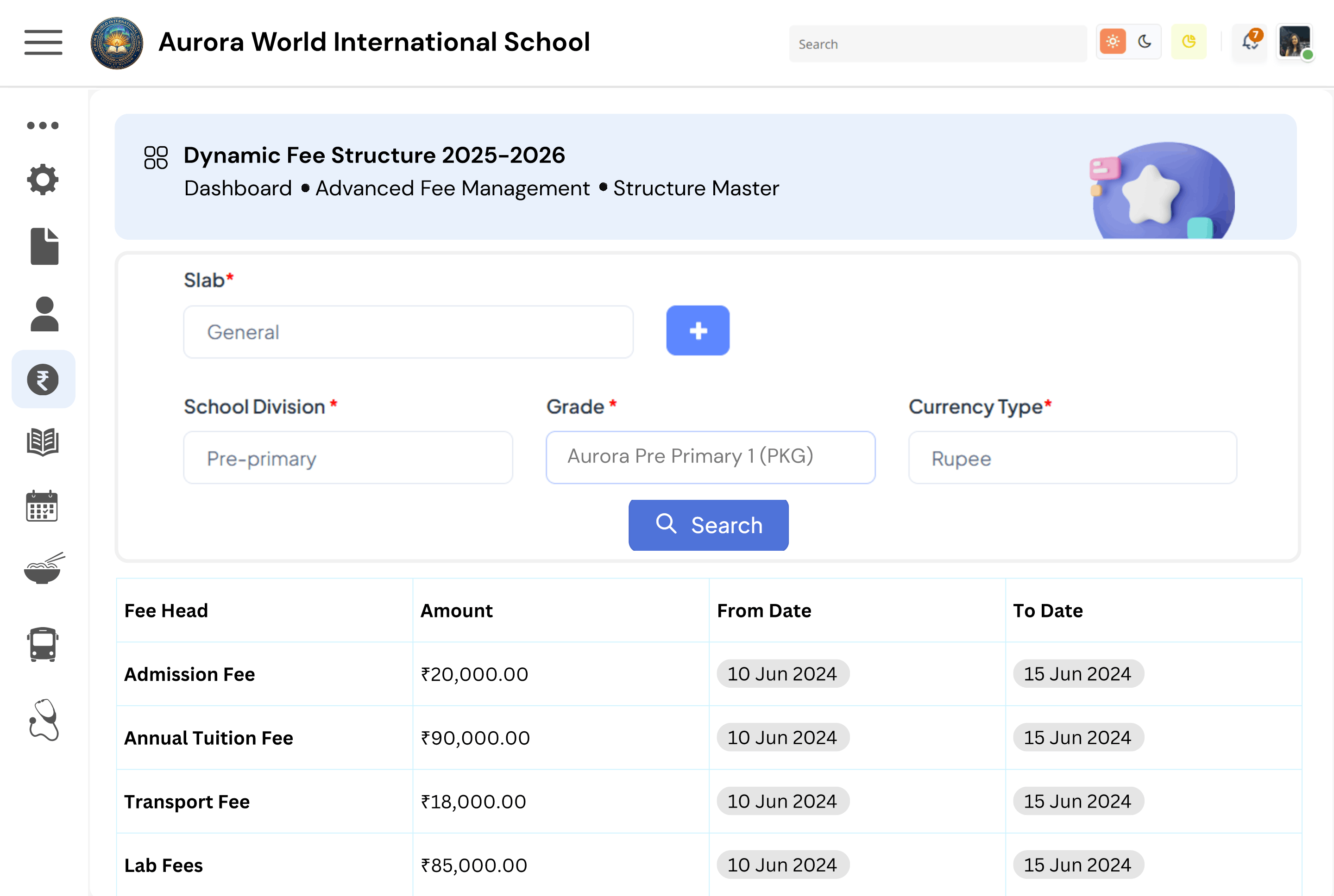Viewport: 1334px width, 896px height.
Task: Open the calendar sidebar icon
Action: tap(42, 506)
